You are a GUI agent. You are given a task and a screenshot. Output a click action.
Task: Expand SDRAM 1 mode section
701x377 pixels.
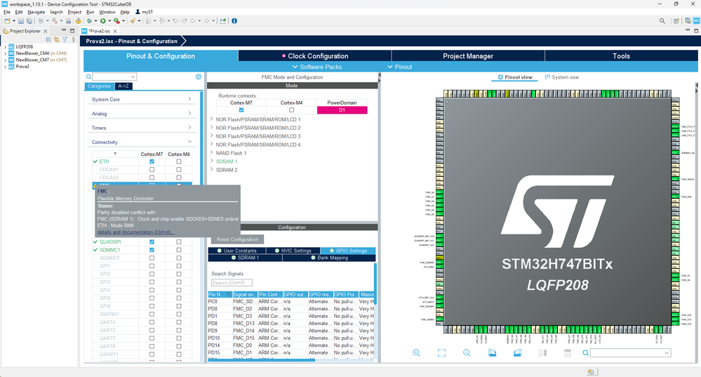pyautogui.click(x=212, y=161)
